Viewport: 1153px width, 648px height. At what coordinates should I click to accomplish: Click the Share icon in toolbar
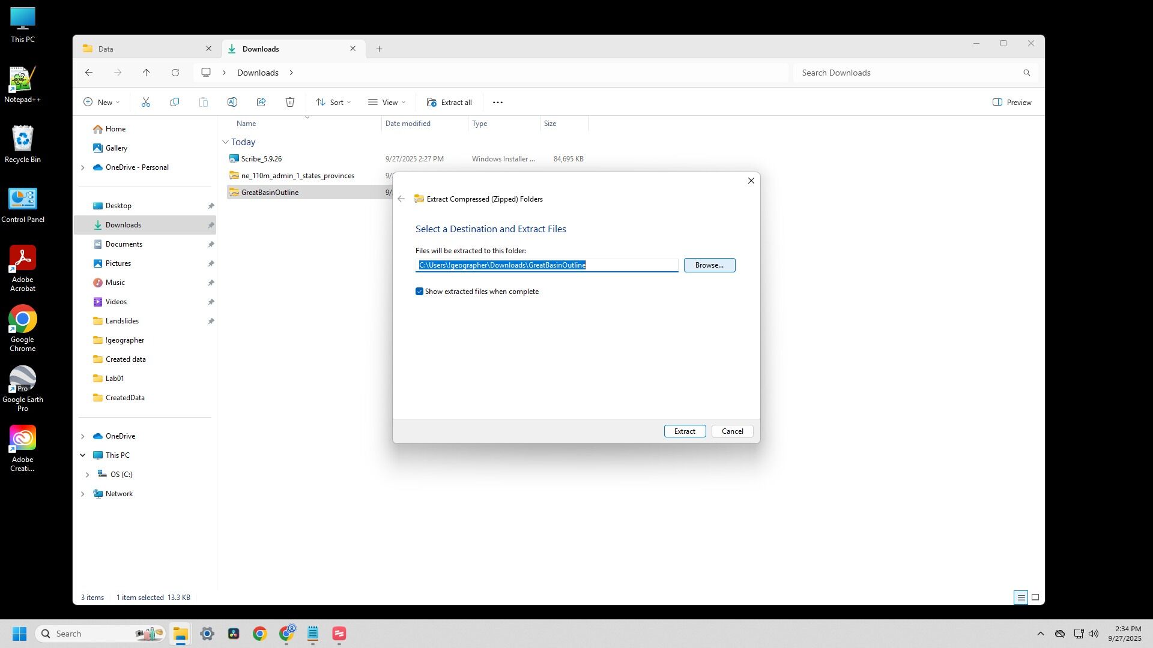click(x=261, y=103)
